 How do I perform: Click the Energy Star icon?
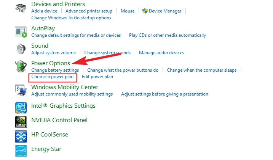pyautogui.click(x=21, y=150)
